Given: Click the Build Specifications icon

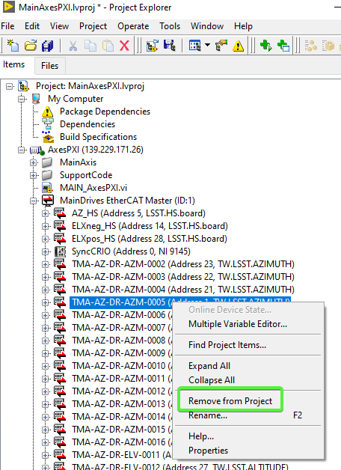Looking at the screenshot, I should pyautogui.click(x=48, y=137).
